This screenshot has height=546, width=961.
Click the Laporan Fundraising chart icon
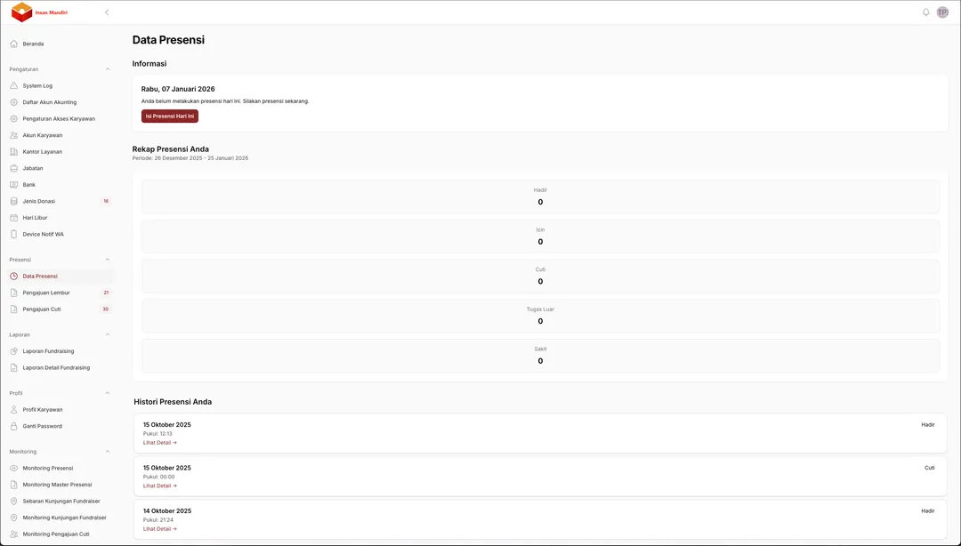[x=12, y=350]
